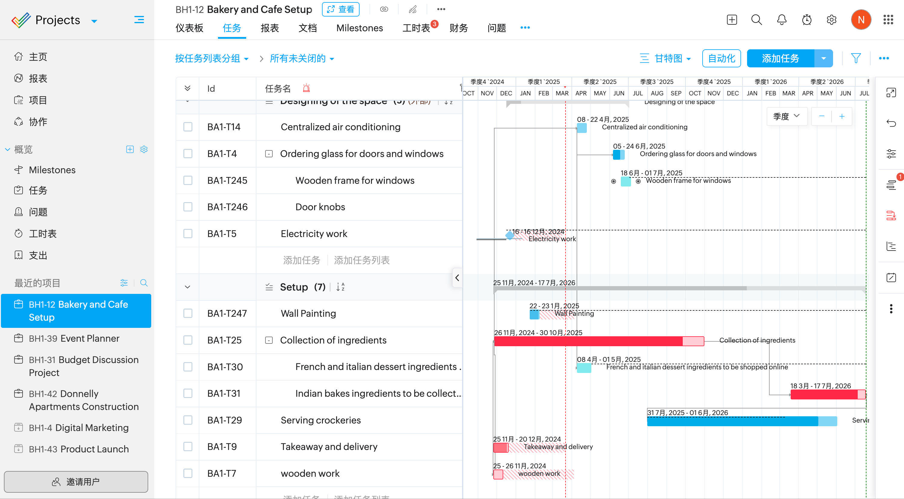Click the filter funnel icon
Screen dimensions: 904x499
856,58
